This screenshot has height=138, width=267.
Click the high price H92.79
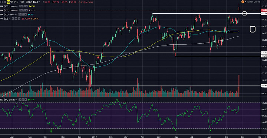click(55, 2)
